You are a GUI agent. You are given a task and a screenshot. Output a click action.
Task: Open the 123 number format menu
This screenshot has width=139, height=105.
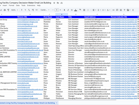point(36,10)
